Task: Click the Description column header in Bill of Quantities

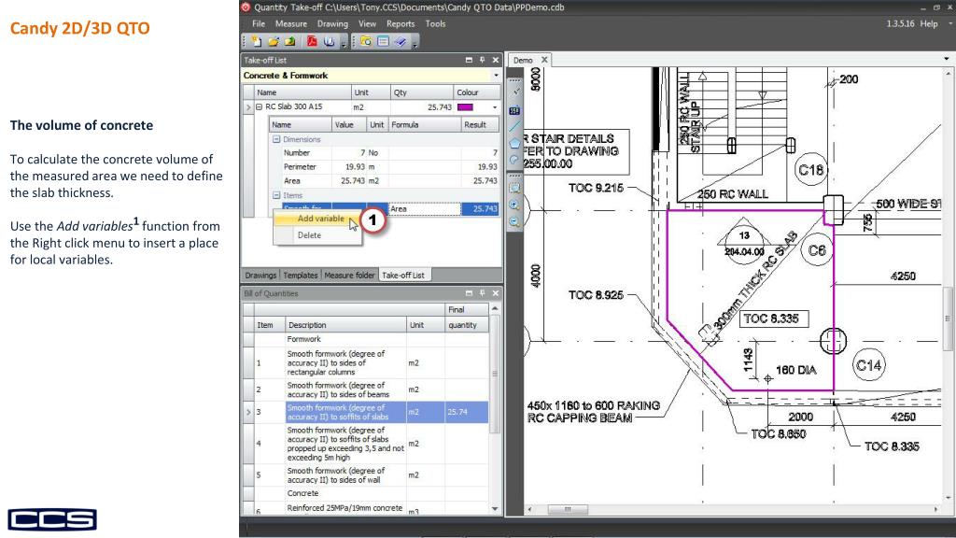Action: [x=345, y=325]
